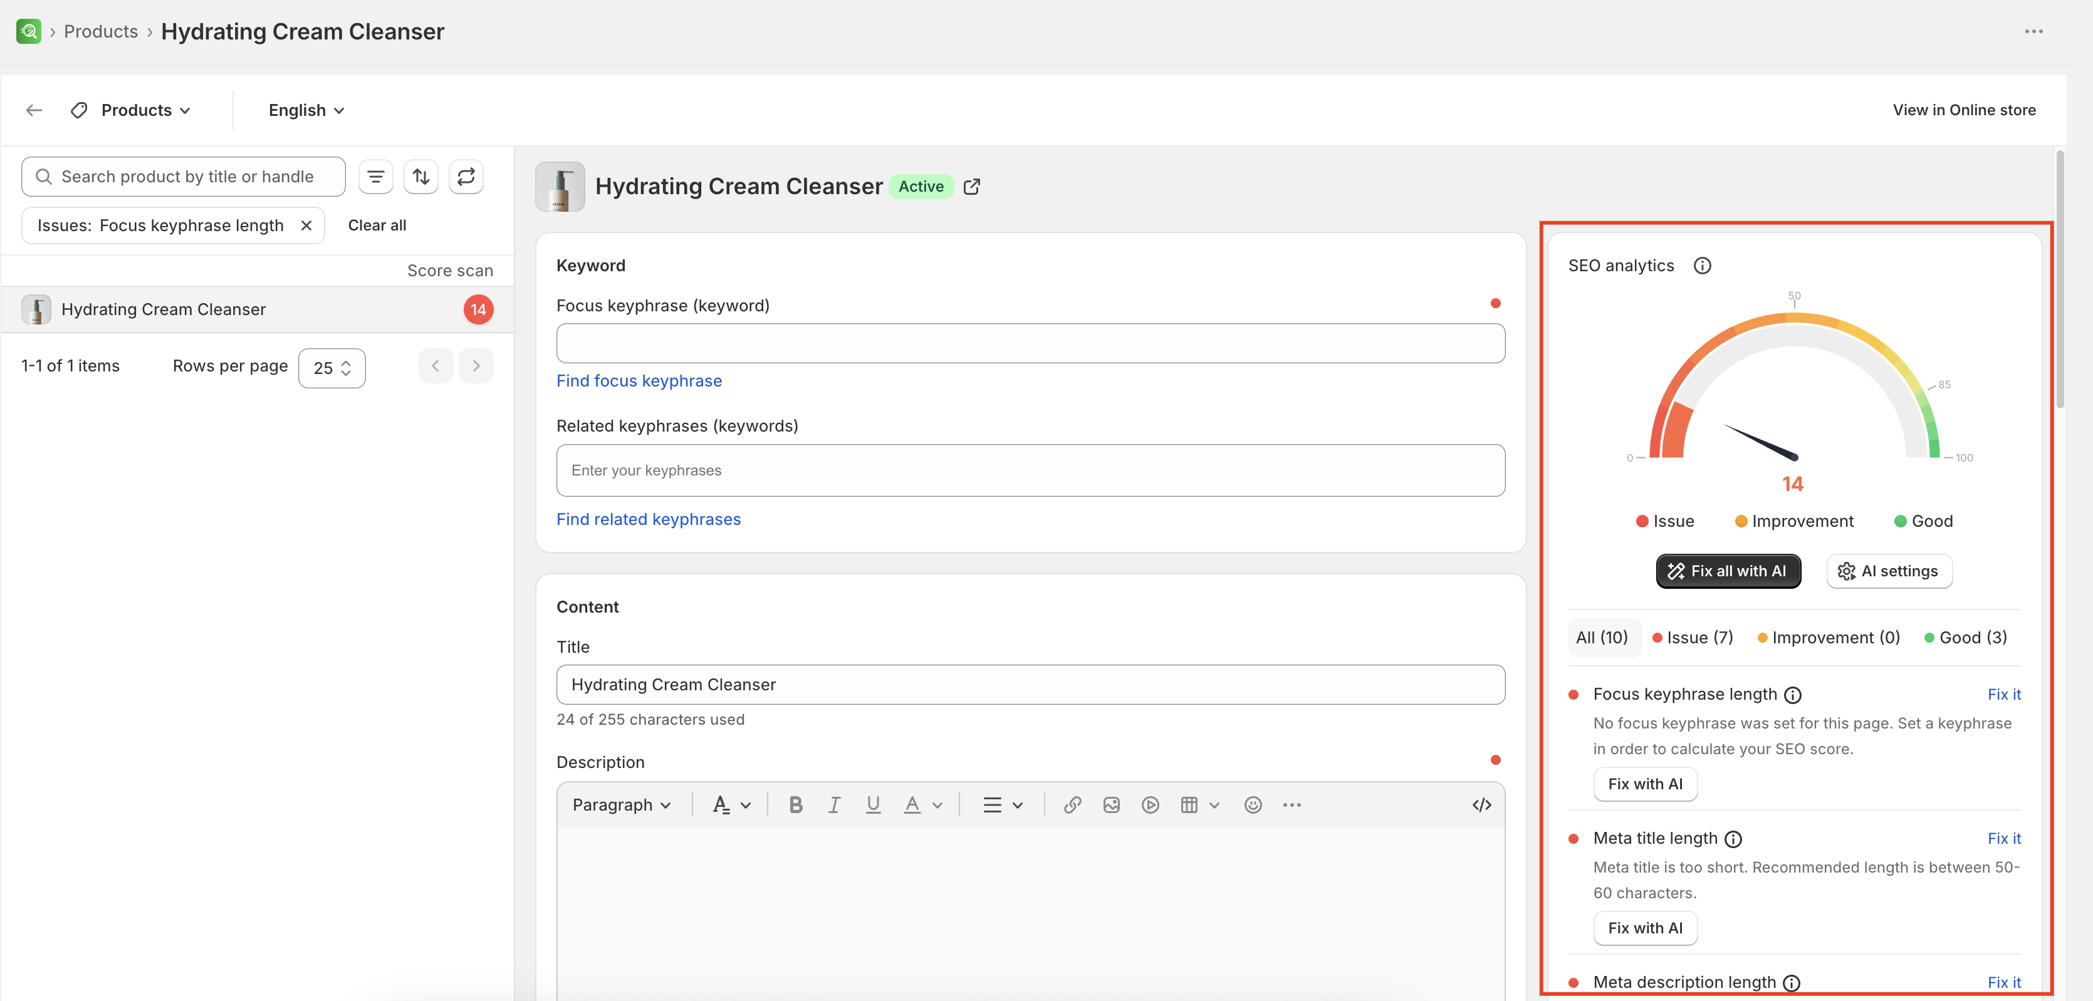Click Fix all with AI button
Image resolution: width=2093 pixels, height=1001 pixels.
1728,571
